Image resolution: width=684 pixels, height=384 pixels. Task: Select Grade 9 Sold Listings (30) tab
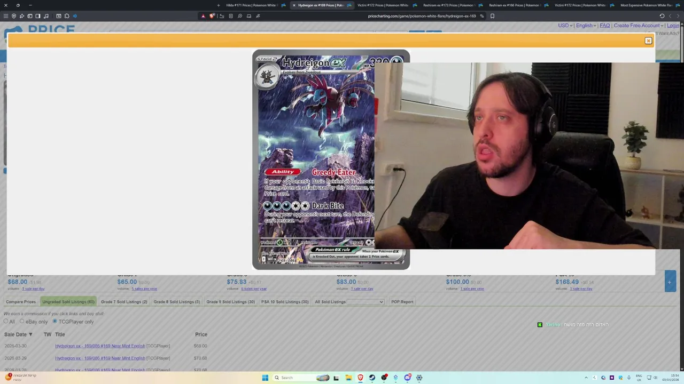(x=230, y=302)
